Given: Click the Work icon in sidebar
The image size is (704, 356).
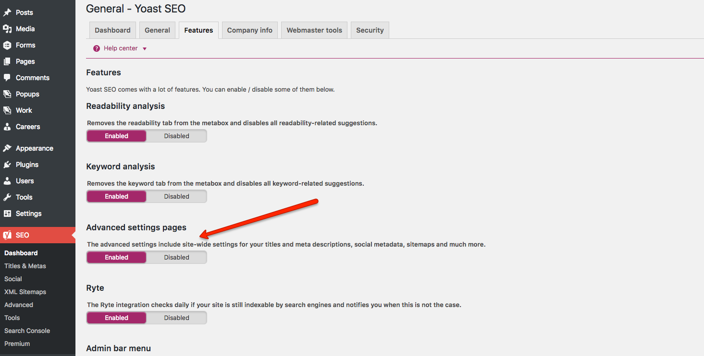Looking at the screenshot, I should 7,110.
